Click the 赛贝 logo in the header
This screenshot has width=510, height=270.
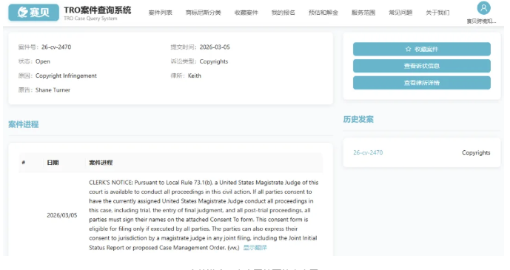pos(34,13)
